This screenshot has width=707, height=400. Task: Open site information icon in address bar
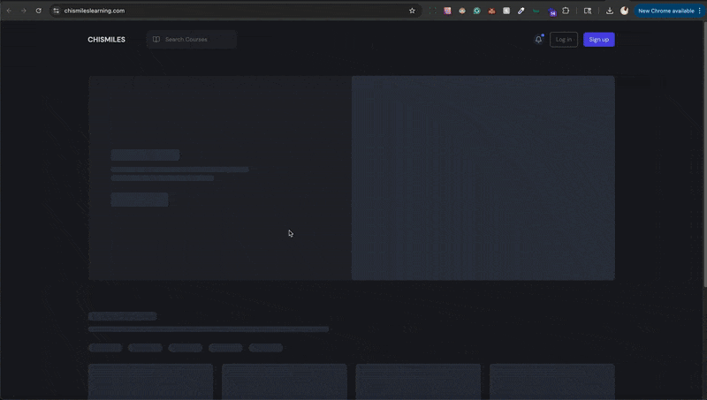[56, 11]
